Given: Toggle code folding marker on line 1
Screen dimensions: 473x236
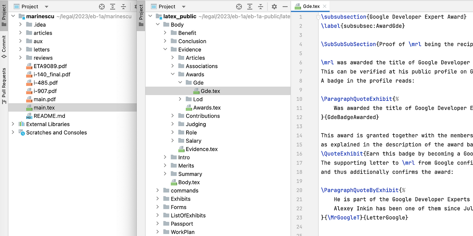Looking at the screenshot, I should (x=318, y=17).
